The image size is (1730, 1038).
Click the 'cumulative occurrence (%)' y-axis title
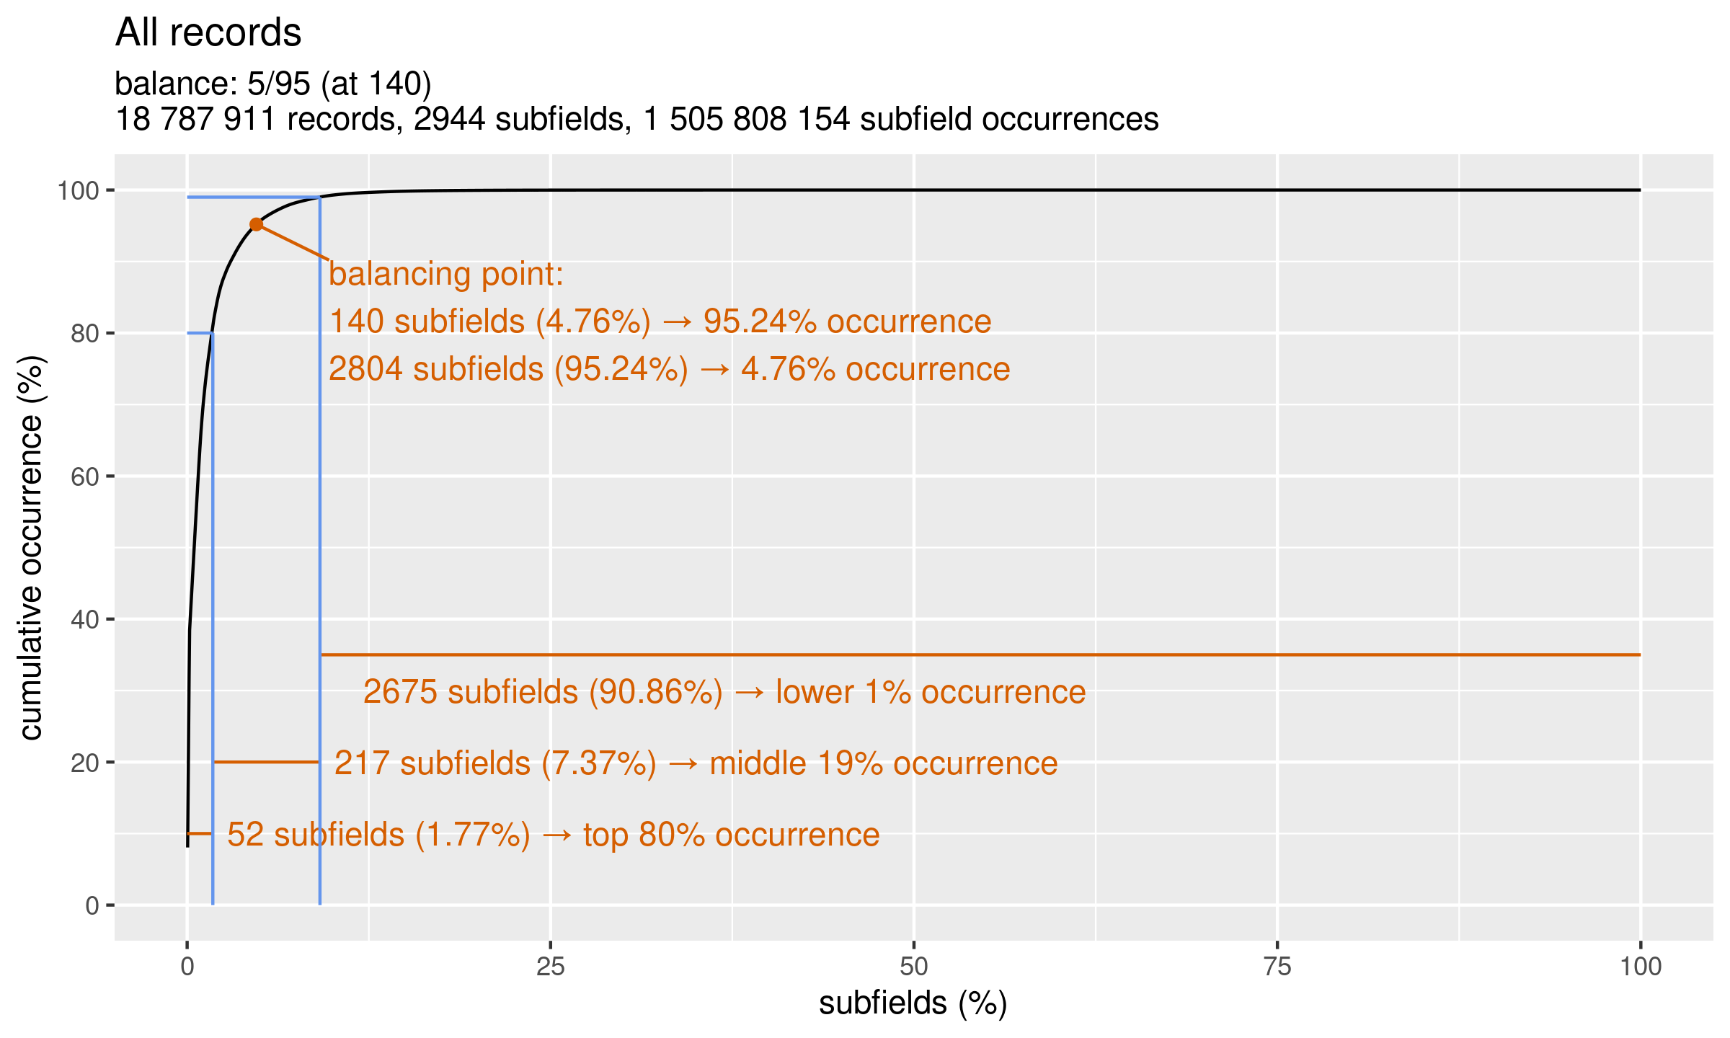31,548
